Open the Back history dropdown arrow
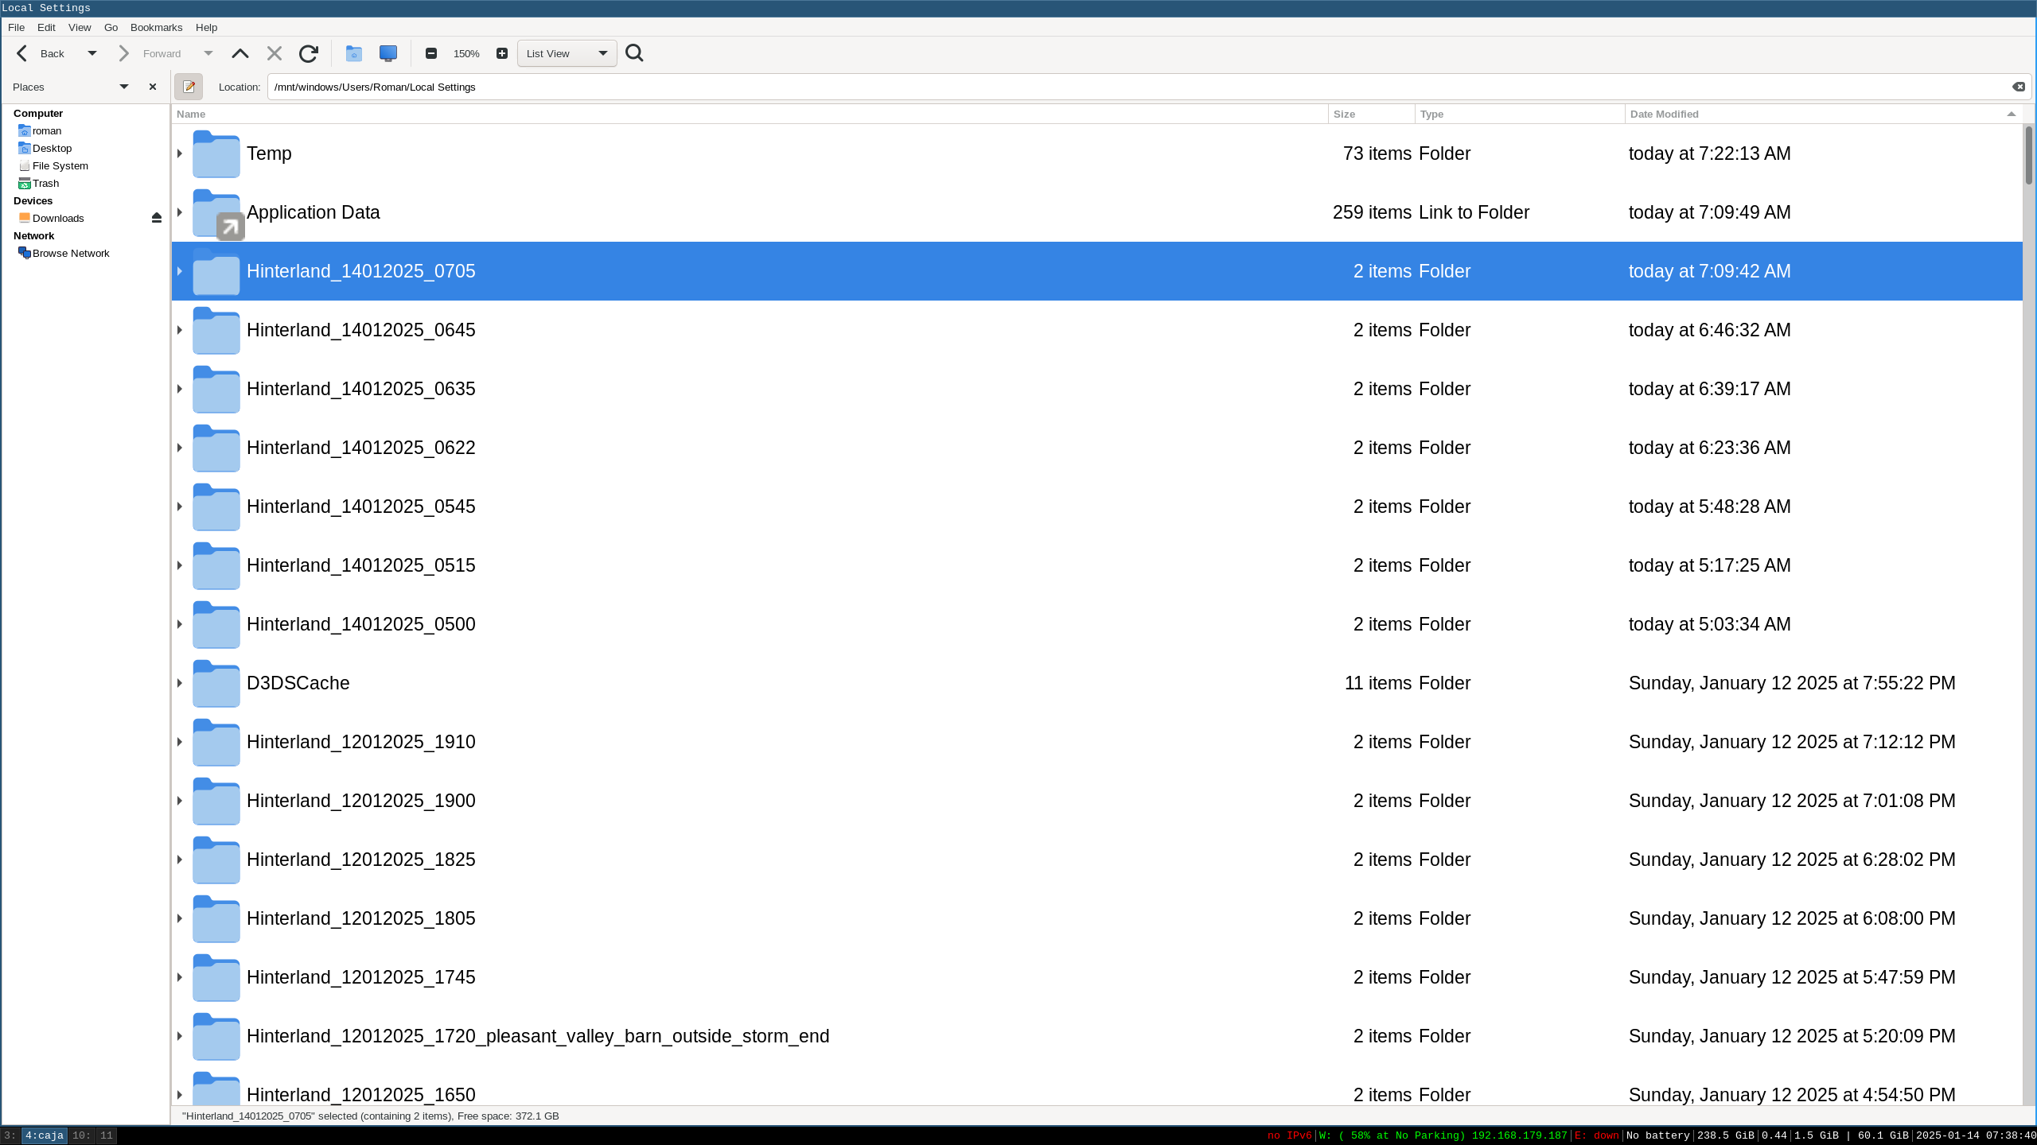 click(x=92, y=53)
